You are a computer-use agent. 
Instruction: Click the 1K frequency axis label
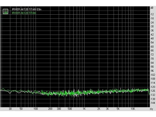coord(84,109)
